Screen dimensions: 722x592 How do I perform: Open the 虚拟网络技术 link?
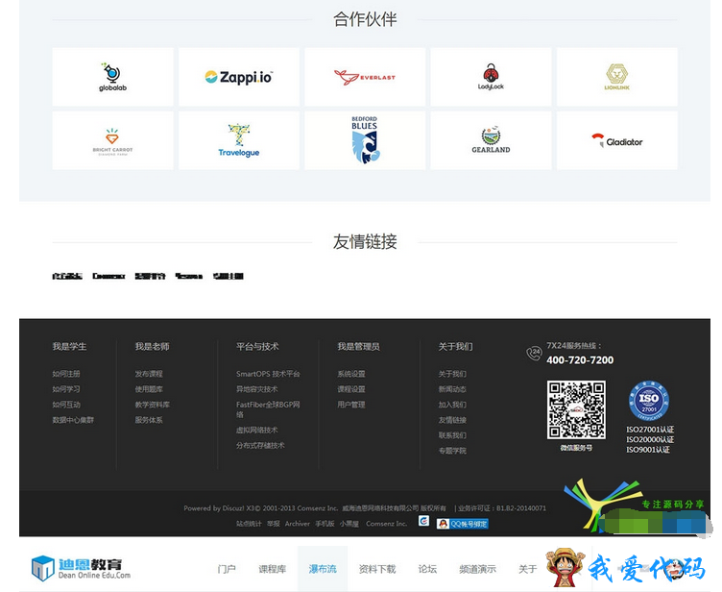(x=257, y=431)
